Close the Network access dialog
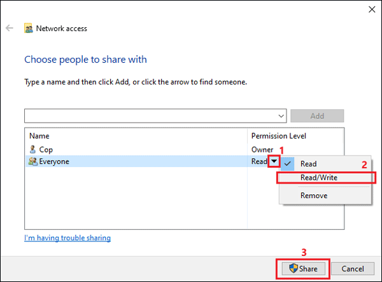 pyautogui.click(x=372, y=10)
